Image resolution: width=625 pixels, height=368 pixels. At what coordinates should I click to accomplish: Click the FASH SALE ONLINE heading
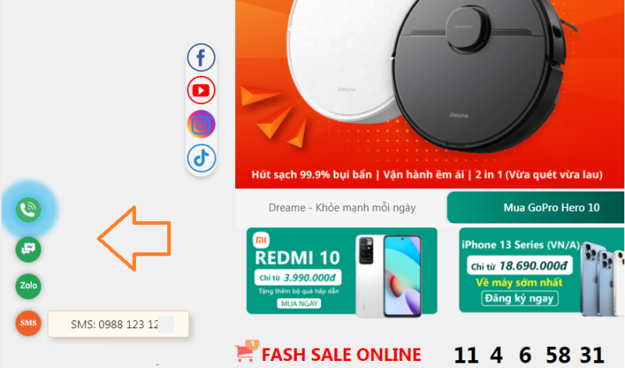coord(341,355)
